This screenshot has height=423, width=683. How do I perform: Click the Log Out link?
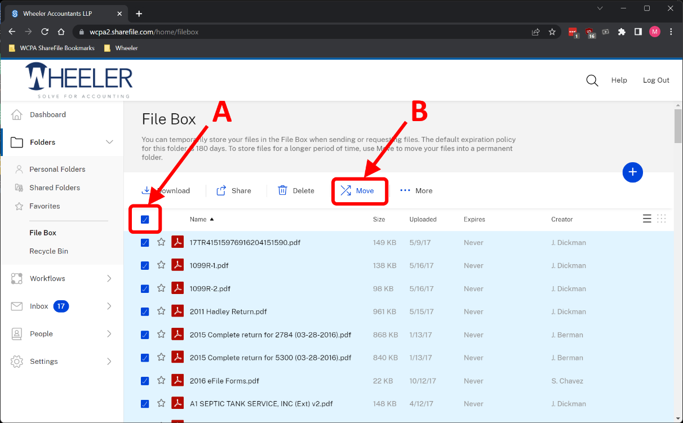656,80
